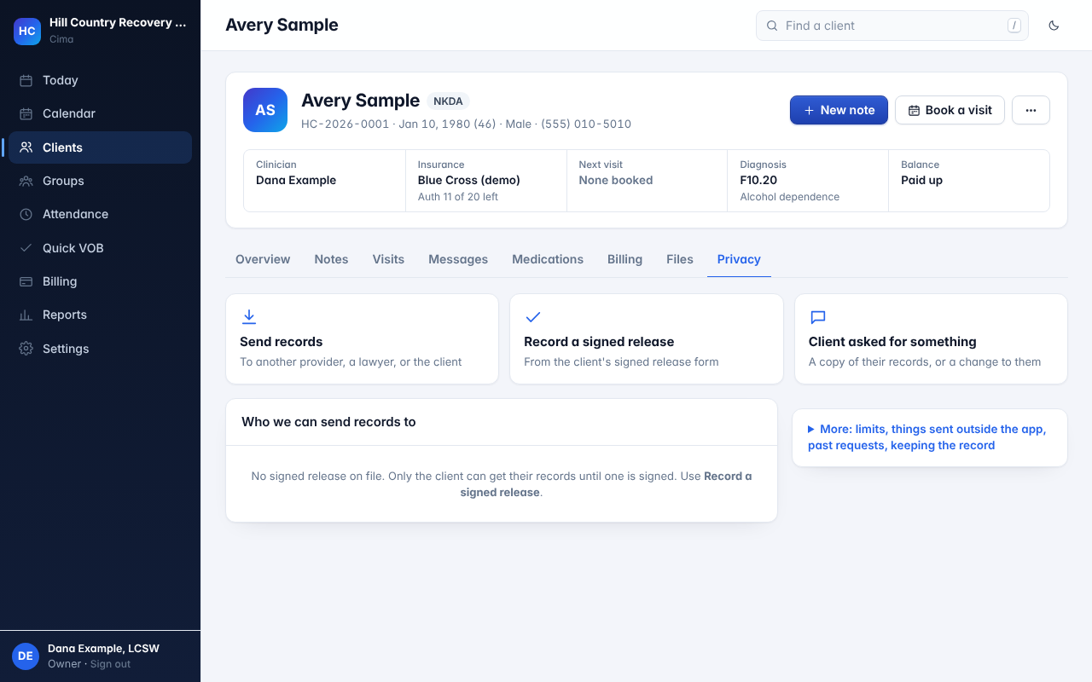The image size is (1092, 682).
Task: Select the Privacy tab
Action: pyautogui.click(x=739, y=259)
